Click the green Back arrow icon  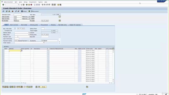27,5
